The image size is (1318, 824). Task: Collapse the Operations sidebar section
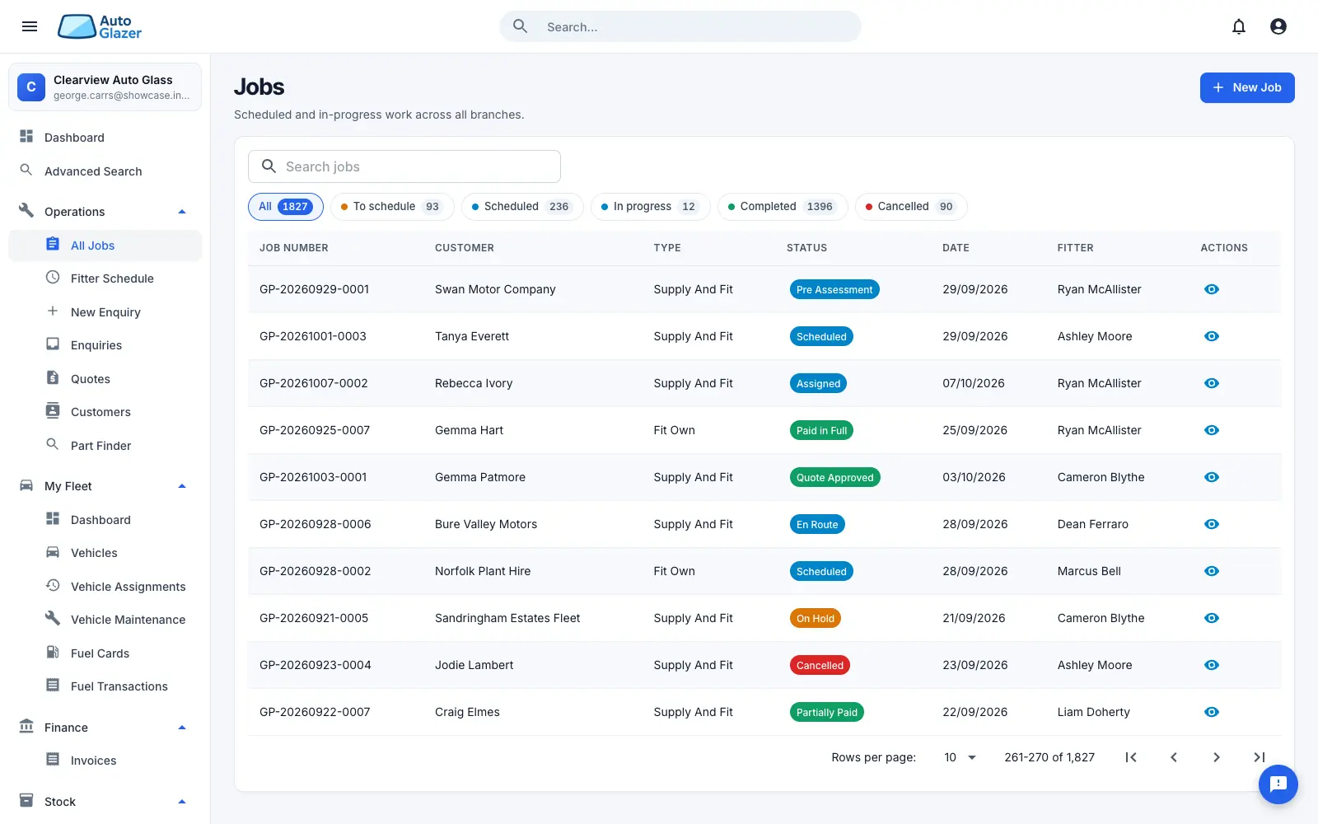point(182,212)
